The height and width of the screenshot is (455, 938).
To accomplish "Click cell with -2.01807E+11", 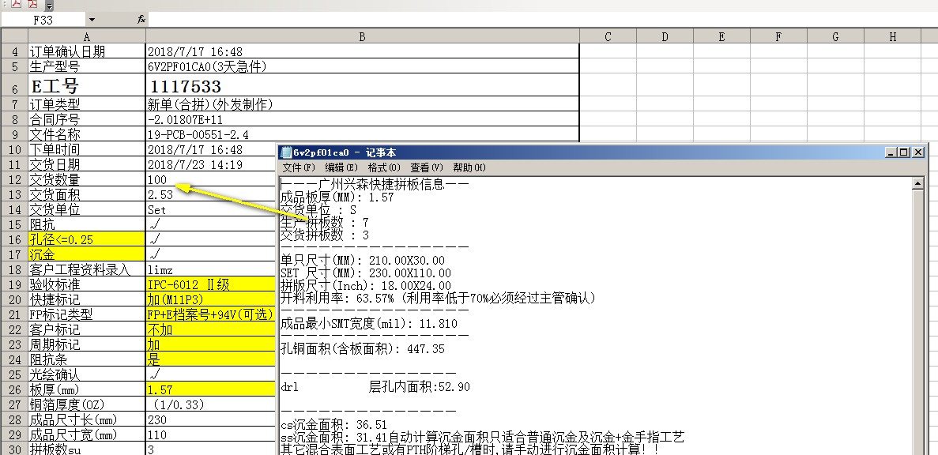I will (363, 119).
